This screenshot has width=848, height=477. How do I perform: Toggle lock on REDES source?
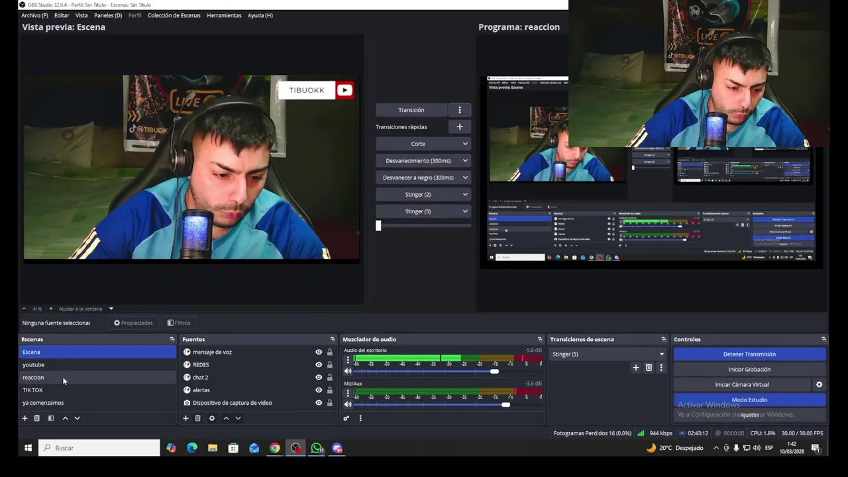329,365
